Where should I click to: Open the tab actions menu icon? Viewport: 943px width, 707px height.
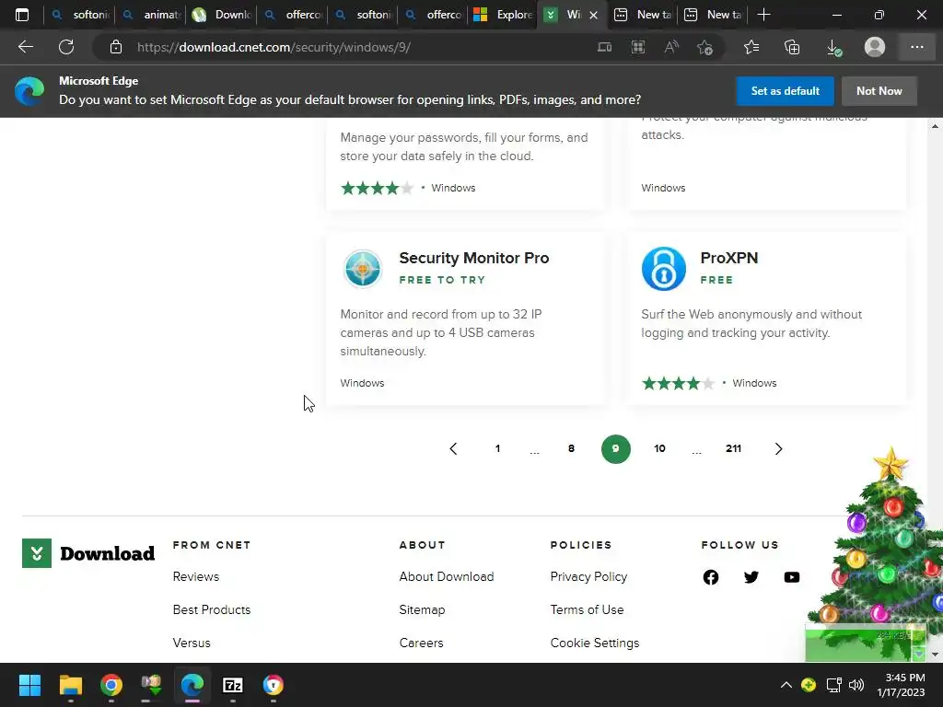click(x=22, y=15)
